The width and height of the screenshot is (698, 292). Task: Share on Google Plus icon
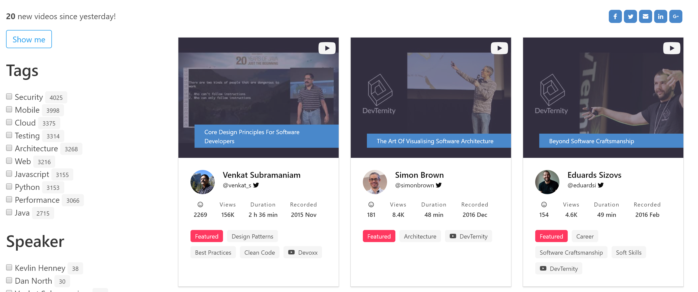tap(676, 17)
